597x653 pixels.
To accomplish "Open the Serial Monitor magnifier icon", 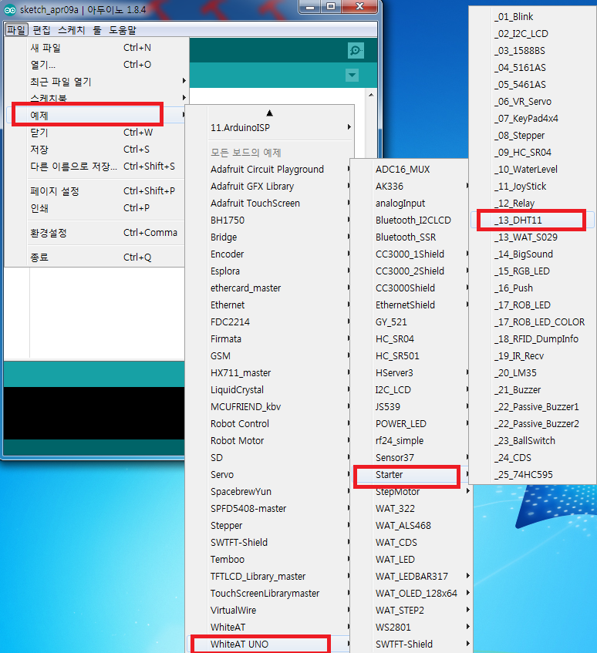I will 356,50.
